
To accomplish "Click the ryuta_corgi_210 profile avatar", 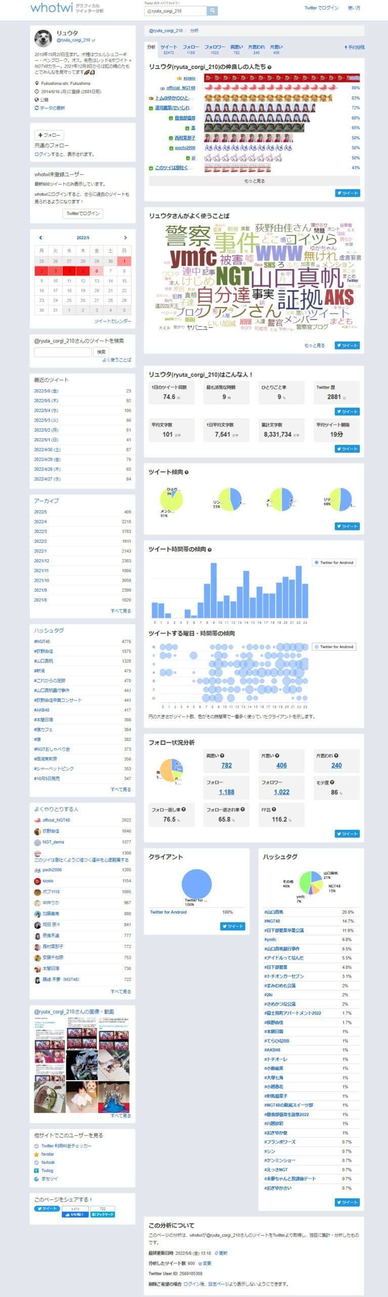I will 43,39.
